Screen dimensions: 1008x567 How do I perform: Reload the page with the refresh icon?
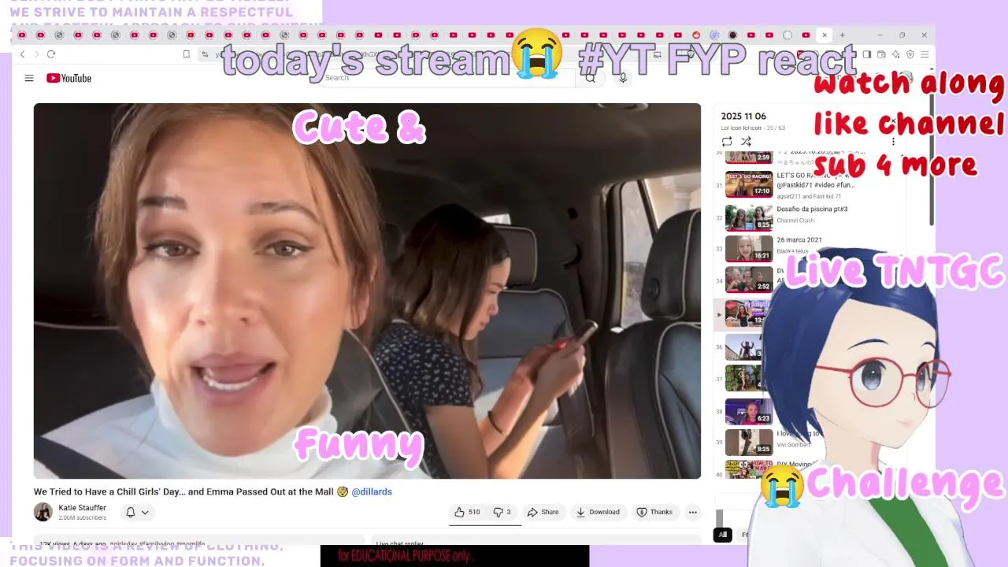51,54
